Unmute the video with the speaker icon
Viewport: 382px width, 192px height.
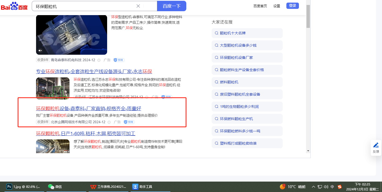[40, 50]
